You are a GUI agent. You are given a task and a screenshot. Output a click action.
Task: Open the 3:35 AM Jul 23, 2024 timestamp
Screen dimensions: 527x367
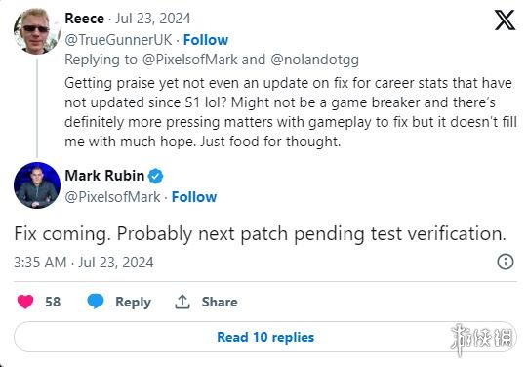point(84,263)
